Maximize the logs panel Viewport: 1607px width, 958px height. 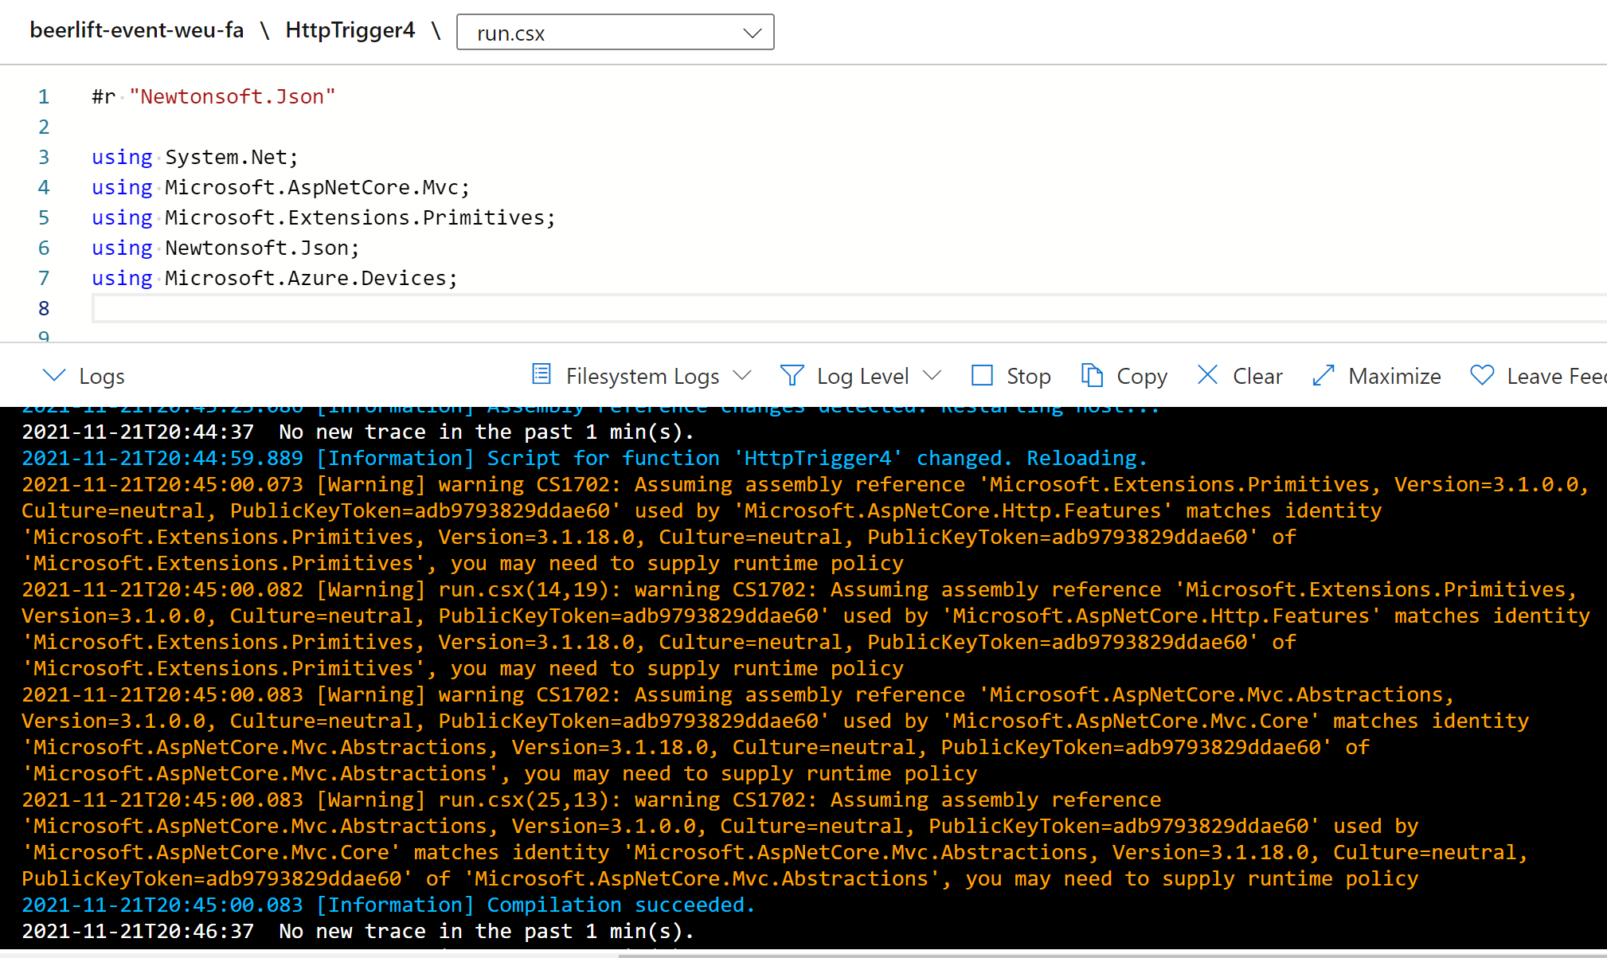(x=1376, y=375)
